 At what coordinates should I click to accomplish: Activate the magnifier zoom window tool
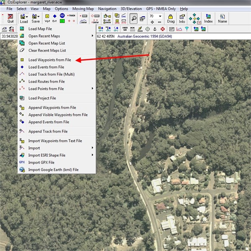tap(133, 18)
